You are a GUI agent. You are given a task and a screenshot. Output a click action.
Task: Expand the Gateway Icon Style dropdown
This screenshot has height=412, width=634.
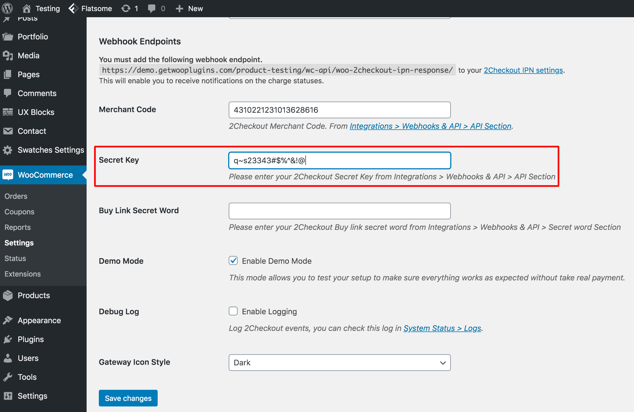[339, 363]
